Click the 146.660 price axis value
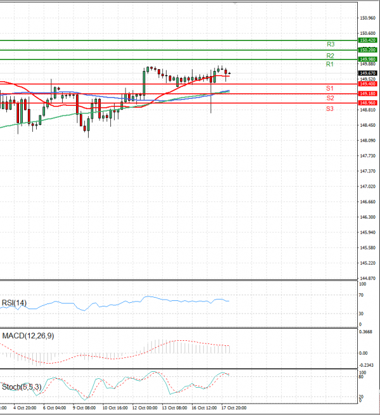380x415 pixels. coord(367,202)
